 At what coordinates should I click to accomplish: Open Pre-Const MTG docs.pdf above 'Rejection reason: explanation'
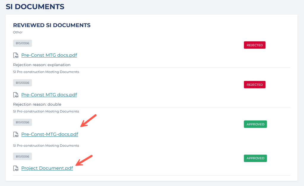click(49, 55)
